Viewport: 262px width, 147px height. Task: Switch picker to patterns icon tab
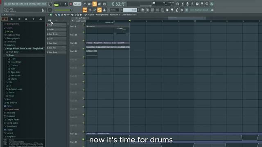tap(50, 20)
